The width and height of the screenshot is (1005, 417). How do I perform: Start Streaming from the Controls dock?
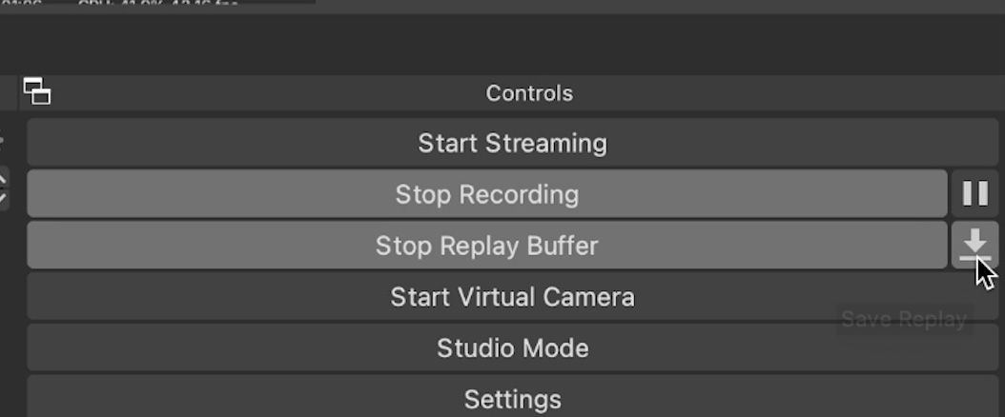[512, 143]
